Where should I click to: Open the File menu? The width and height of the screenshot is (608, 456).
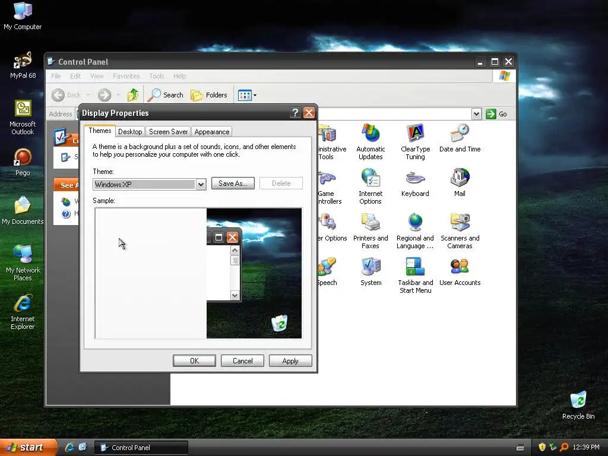tap(56, 76)
